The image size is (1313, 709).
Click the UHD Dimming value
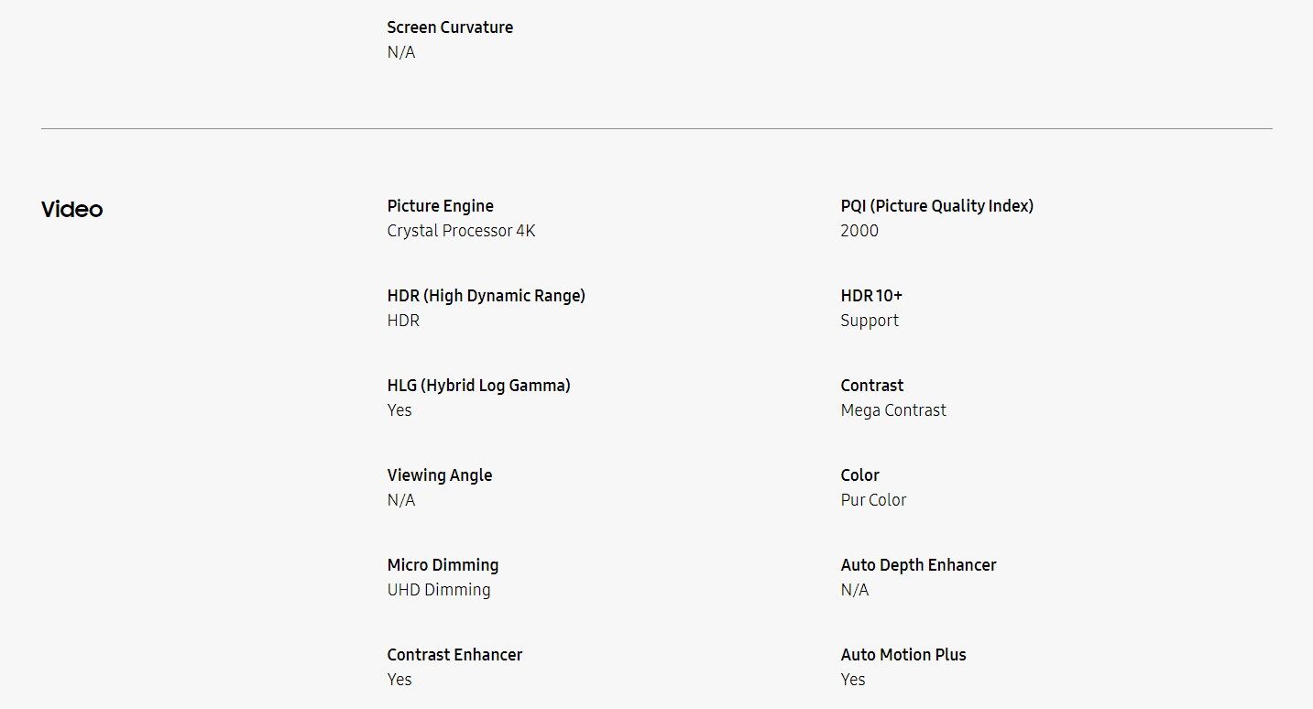point(439,590)
